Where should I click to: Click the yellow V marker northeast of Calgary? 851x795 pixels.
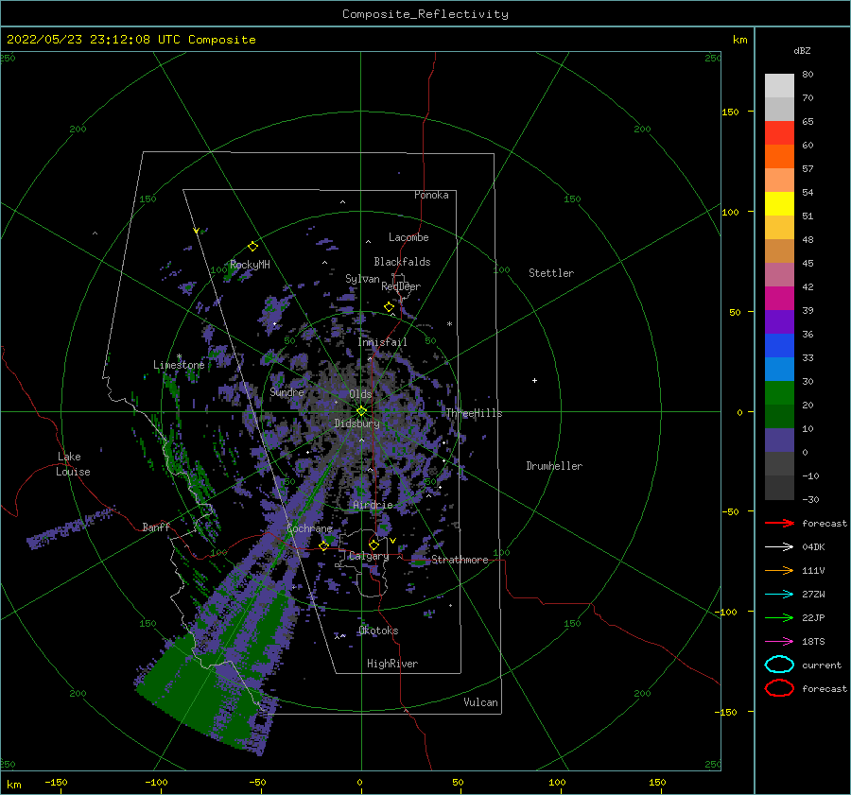point(392,541)
